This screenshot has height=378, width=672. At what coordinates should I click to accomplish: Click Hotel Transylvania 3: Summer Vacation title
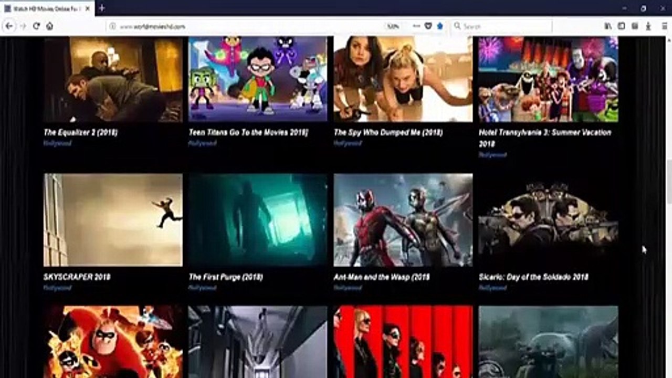point(545,138)
